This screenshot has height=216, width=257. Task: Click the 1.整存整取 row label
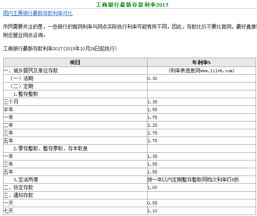pos(26,94)
